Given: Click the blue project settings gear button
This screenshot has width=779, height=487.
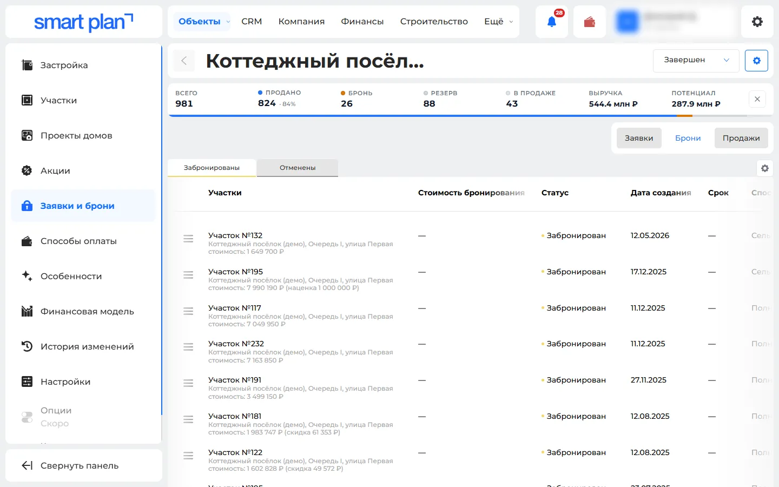Looking at the screenshot, I should [x=756, y=61].
